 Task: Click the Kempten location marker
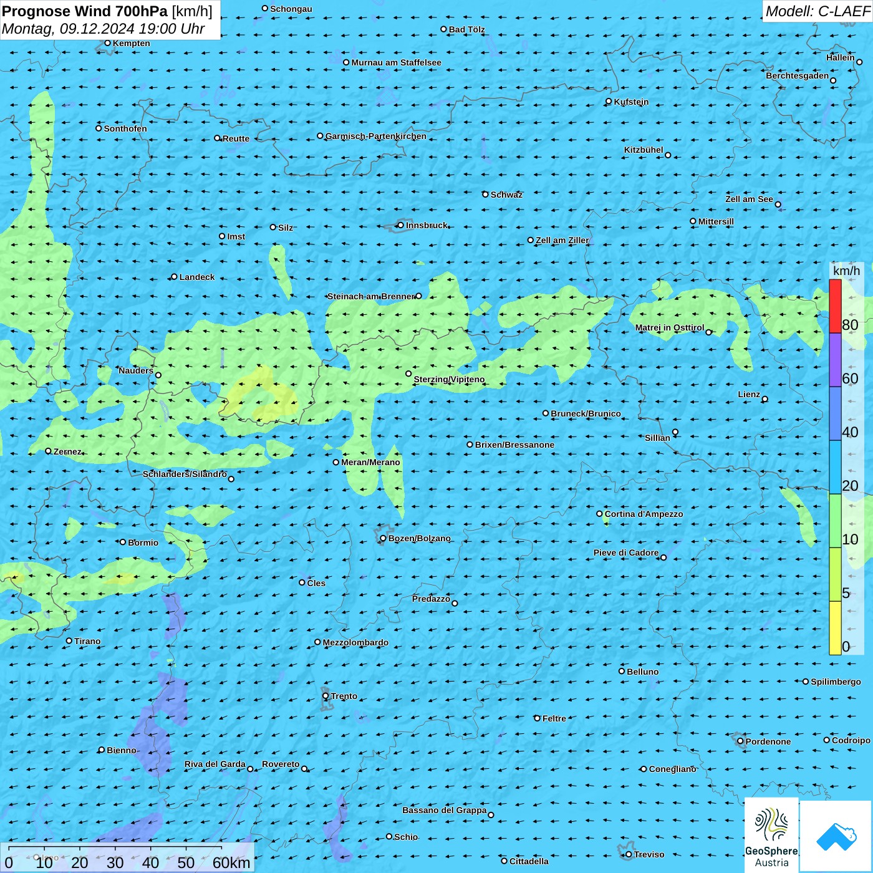click(x=107, y=43)
